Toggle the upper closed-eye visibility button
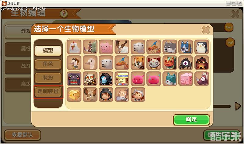This screenshot has height=144, width=244. [229, 27]
